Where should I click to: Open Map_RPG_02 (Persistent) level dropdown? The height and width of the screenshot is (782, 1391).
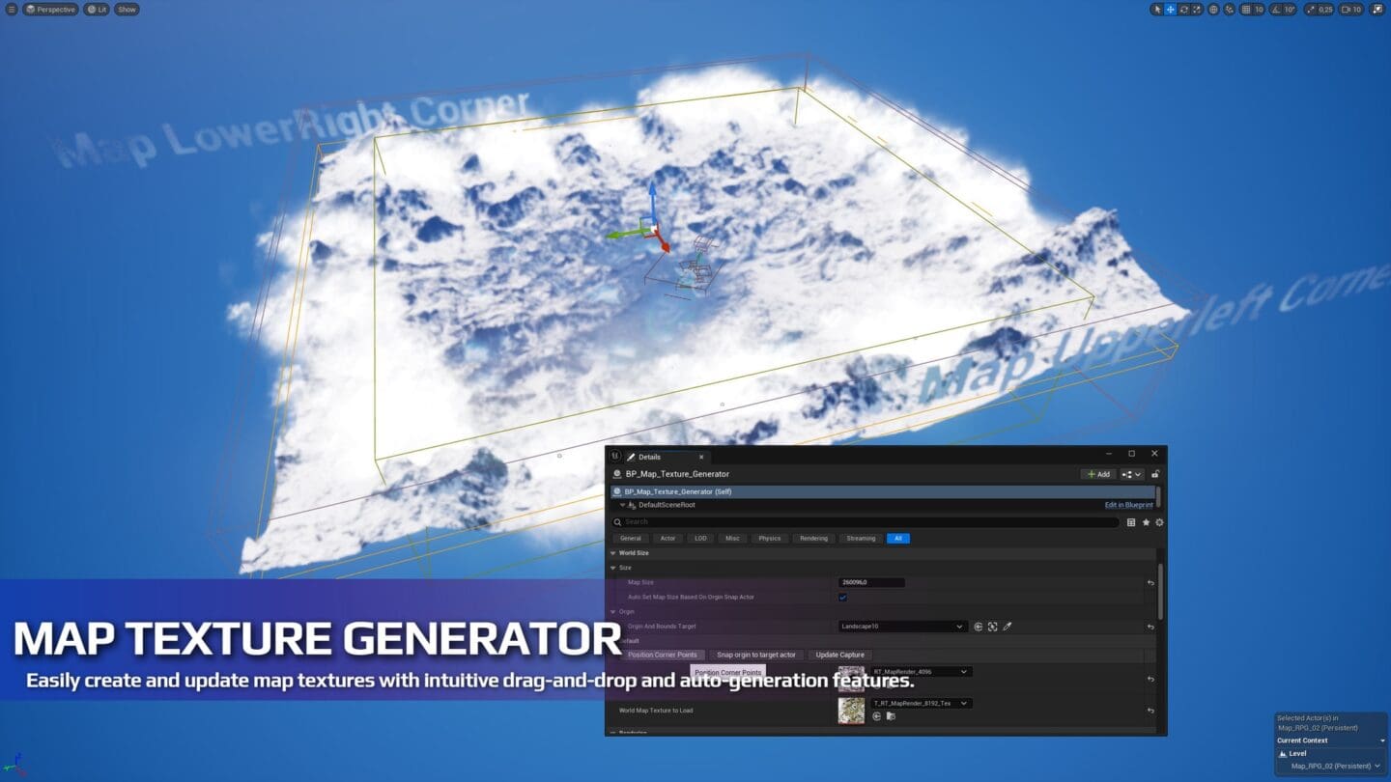[x=1336, y=766]
